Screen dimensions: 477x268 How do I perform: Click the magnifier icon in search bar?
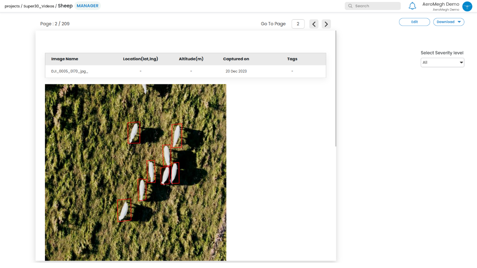coord(350,6)
